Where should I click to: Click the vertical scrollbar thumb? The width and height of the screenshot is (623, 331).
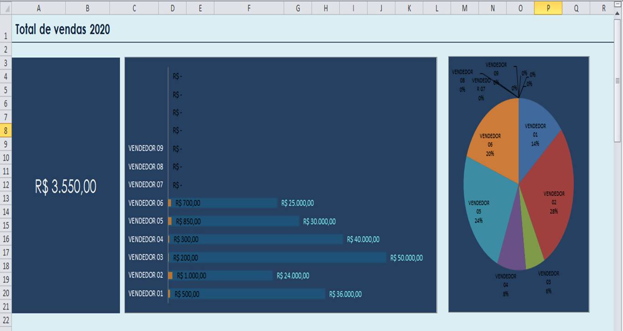[x=618, y=81]
